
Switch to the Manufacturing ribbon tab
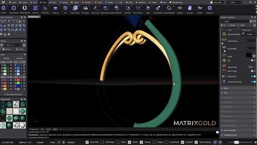pyautogui.click(x=176, y=2)
